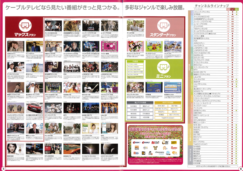Click QVC in the channel lineup list

[x=196, y=86]
